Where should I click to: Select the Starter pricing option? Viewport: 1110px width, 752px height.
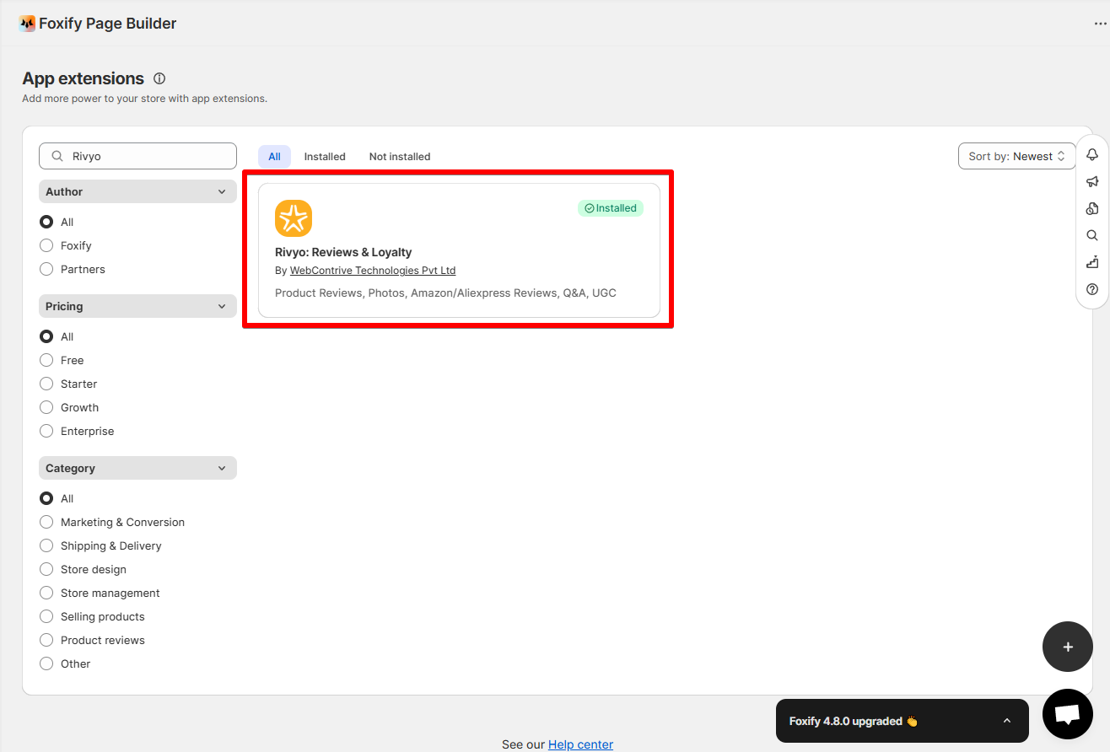(46, 384)
